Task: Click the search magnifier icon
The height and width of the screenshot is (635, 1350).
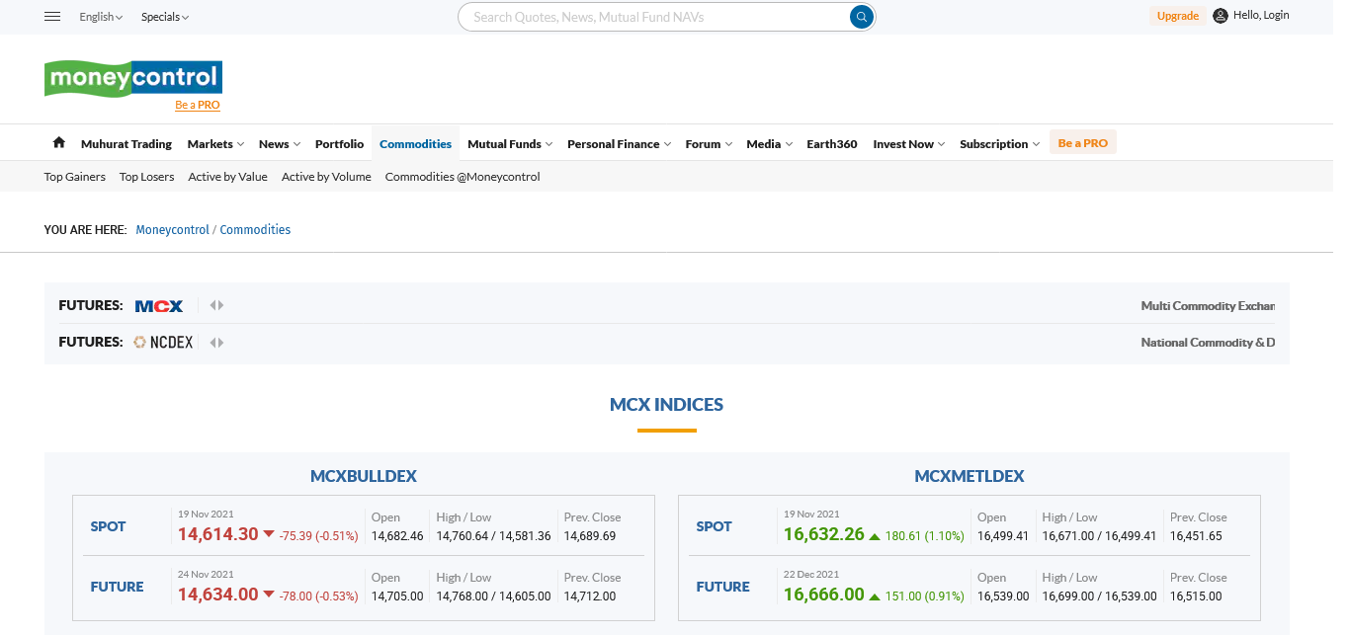Action: [862, 17]
